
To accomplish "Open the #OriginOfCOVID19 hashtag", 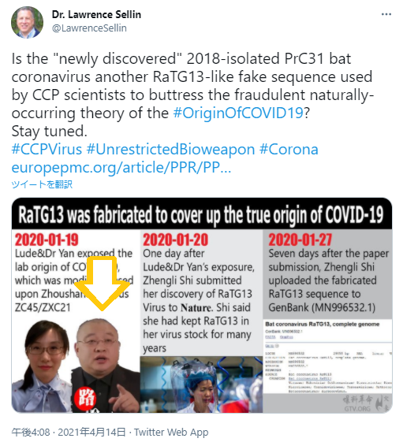I will click(238, 113).
